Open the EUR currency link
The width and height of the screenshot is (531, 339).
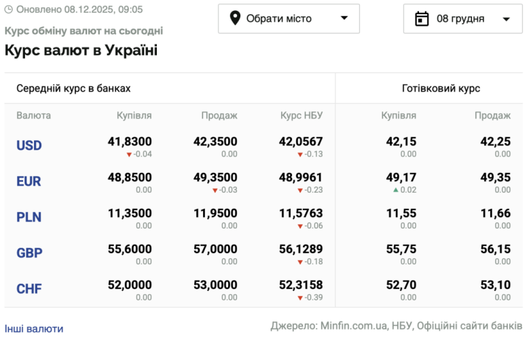(x=29, y=182)
